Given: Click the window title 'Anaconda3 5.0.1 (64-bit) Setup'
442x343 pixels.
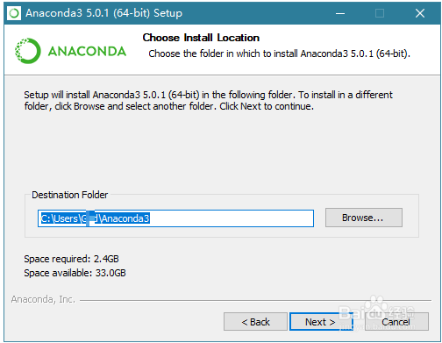Looking at the screenshot, I should point(103,13).
